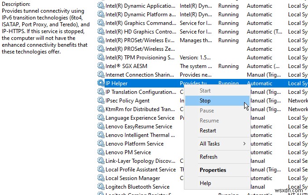
Task: Open Properties from the context menu
Action: tap(217, 170)
